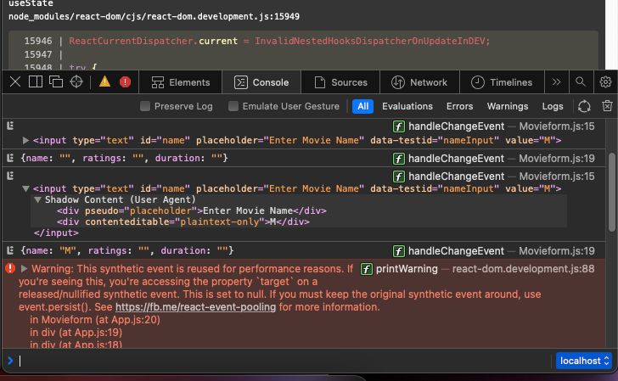Viewport: 618px width, 381px height.
Task: Select the closing </input> tag line
Action: [x=56, y=233]
